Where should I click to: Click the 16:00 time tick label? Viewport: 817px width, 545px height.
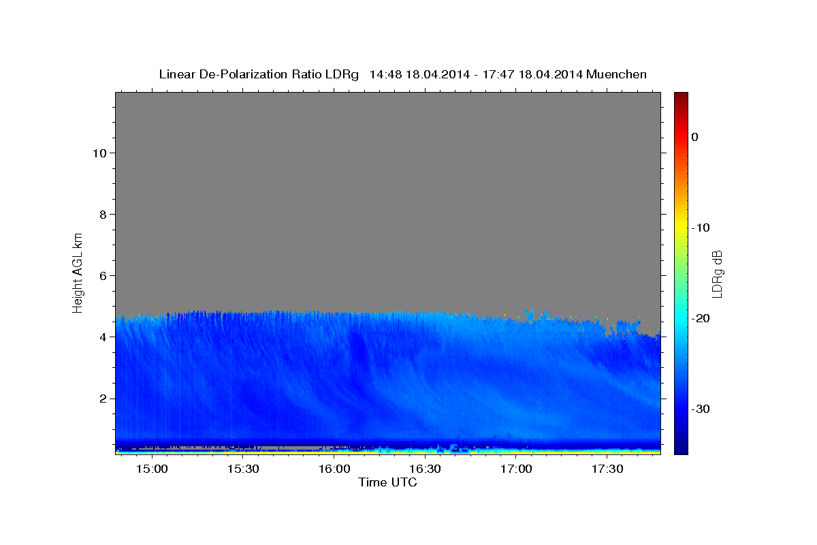click(334, 469)
